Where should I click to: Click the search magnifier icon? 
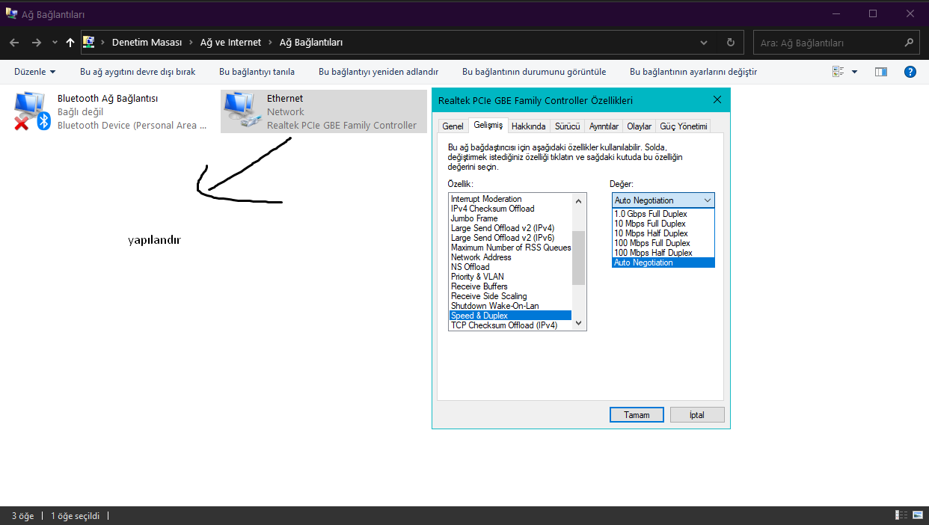[x=909, y=43]
